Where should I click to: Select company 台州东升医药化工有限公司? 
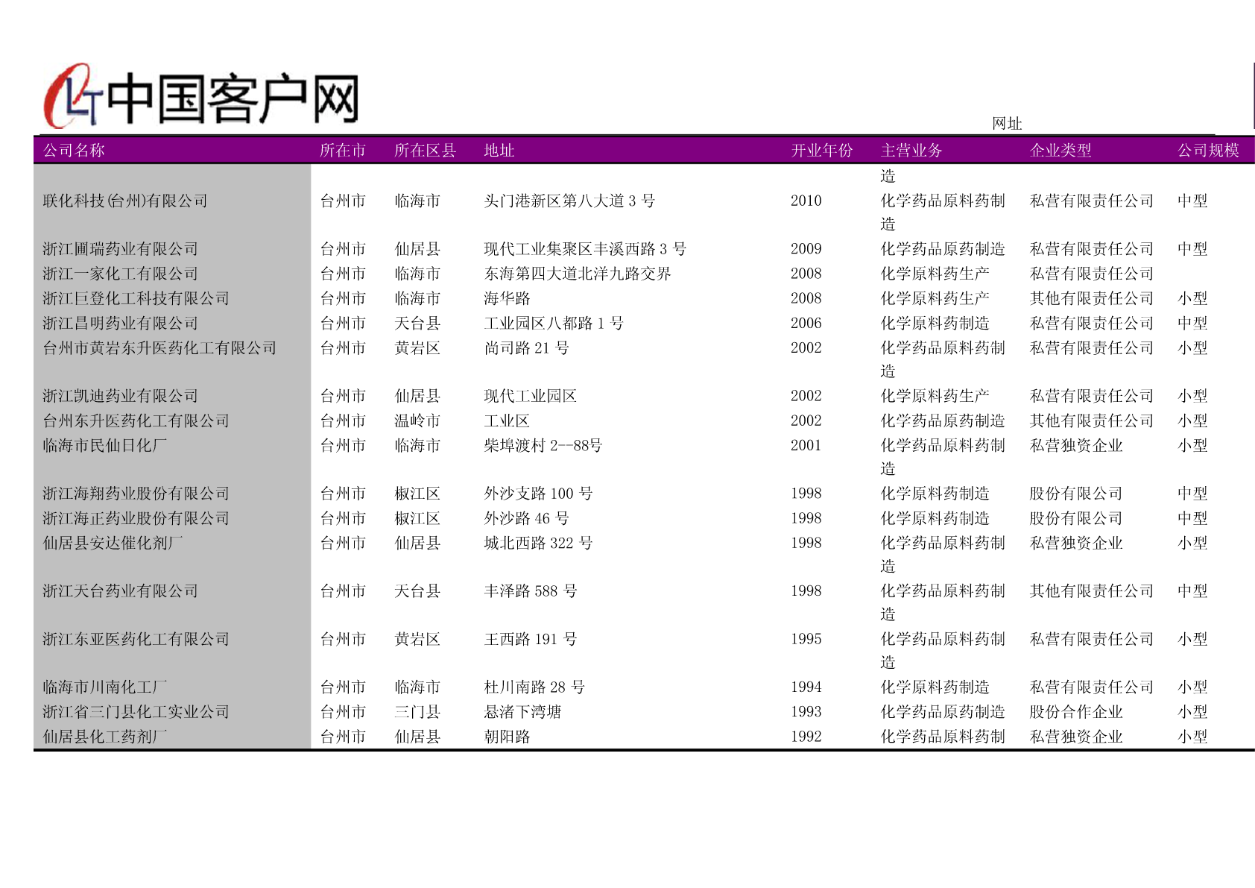[x=136, y=421]
